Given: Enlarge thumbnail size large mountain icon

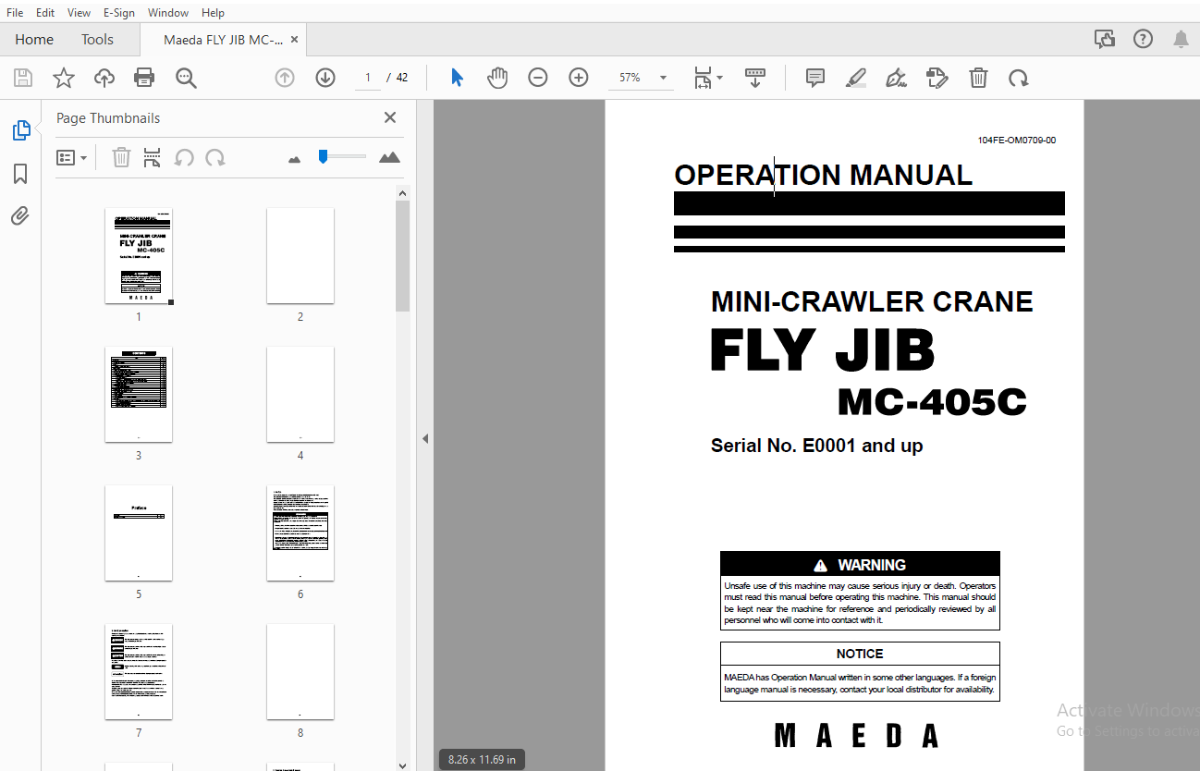Looking at the screenshot, I should pos(390,157).
